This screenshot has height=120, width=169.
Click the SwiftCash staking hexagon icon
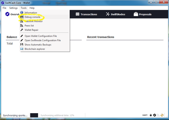[154, 115]
